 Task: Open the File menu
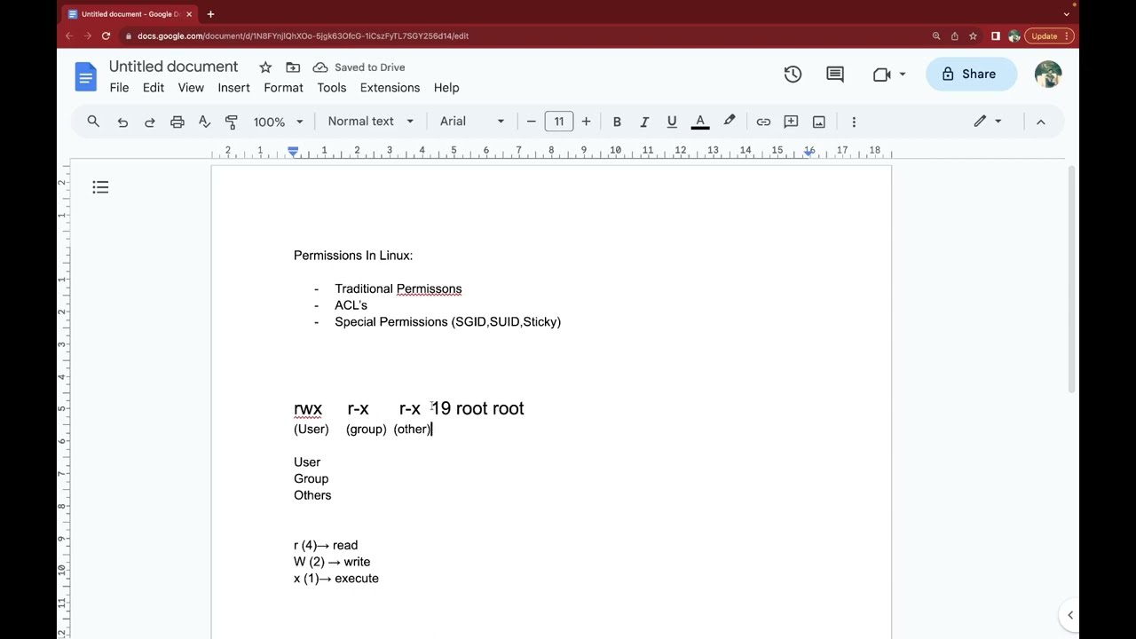pyautogui.click(x=119, y=88)
